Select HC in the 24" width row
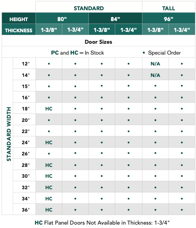The width and height of the screenshot is (196, 228). pyautogui.click(x=49, y=142)
